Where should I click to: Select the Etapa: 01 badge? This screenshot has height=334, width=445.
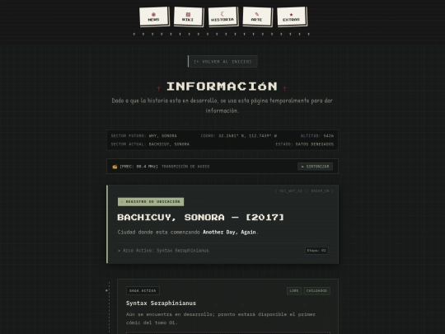pyautogui.click(x=316, y=251)
